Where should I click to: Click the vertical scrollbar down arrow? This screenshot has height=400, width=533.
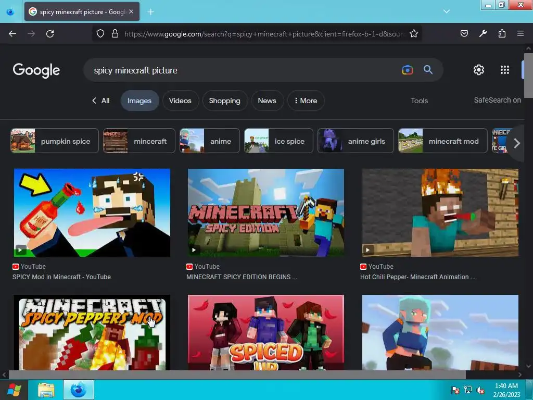[x=529, y=366]
